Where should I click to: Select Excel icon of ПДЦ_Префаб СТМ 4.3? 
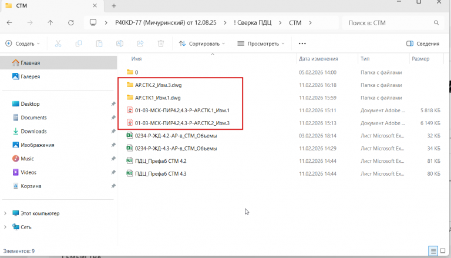[x=130, y=173]
